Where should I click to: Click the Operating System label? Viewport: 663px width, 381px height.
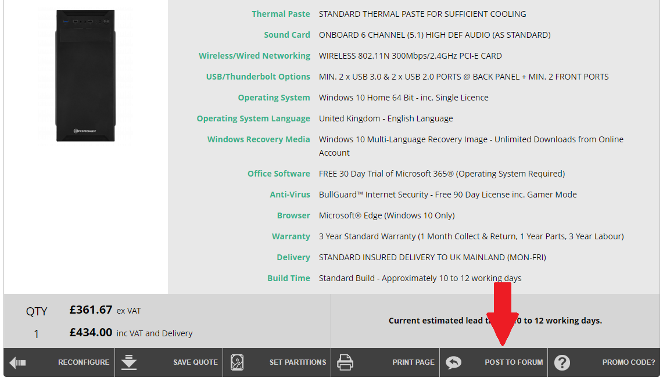click(x=274, y=98)
